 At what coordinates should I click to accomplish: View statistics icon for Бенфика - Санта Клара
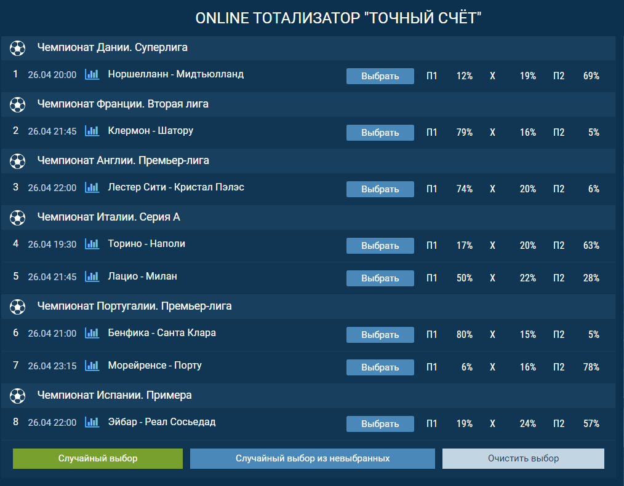coord(92,333)
